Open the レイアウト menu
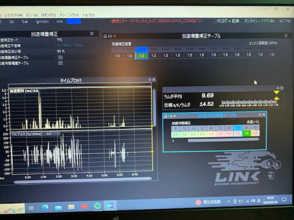 click(x=13, y=15)
